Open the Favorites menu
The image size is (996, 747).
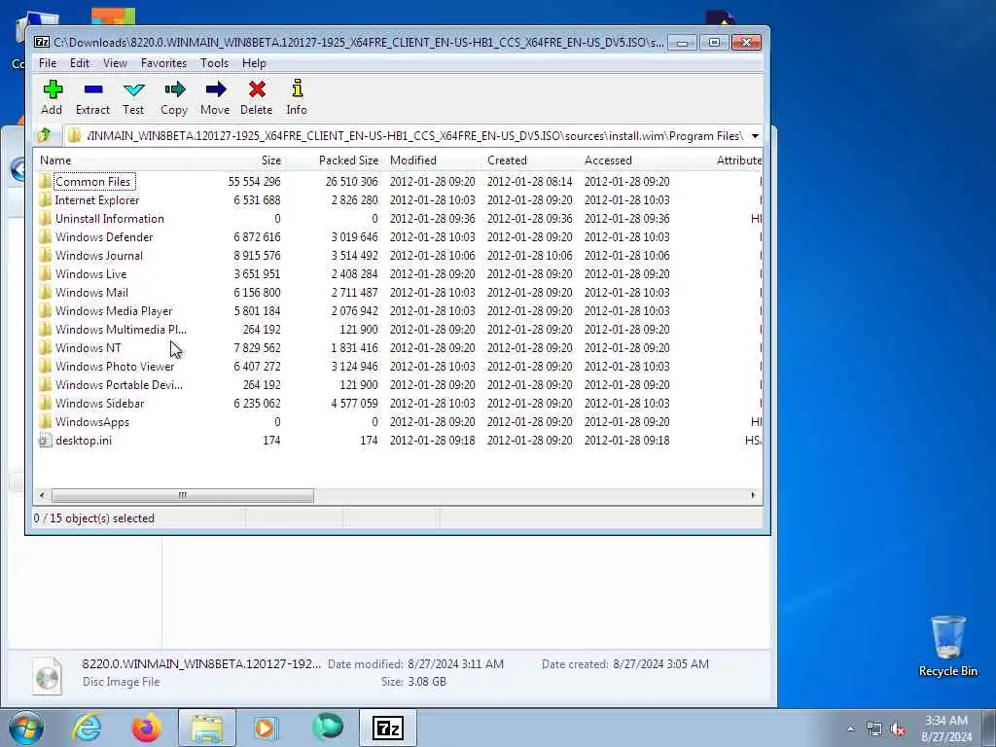(x=163, y=63)
